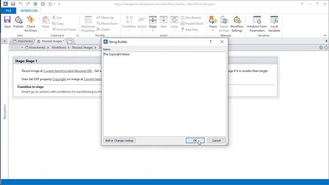
Task: Open the Copyright EXIF property link
Action: point(59,79)
